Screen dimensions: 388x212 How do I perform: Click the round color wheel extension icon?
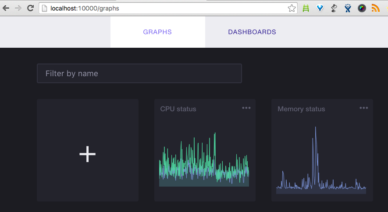pos(362,8)
